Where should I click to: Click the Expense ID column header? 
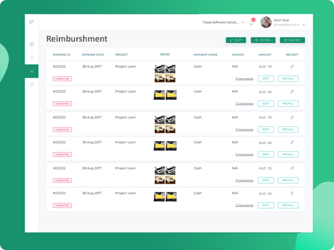coord(62,54)
